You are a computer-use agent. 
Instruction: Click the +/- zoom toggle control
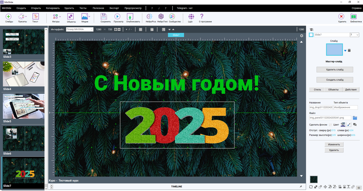pyautogui.click(x=129, y=29)
